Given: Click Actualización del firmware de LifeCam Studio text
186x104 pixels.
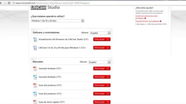Looking at the screenshot, I should point(63,39).
